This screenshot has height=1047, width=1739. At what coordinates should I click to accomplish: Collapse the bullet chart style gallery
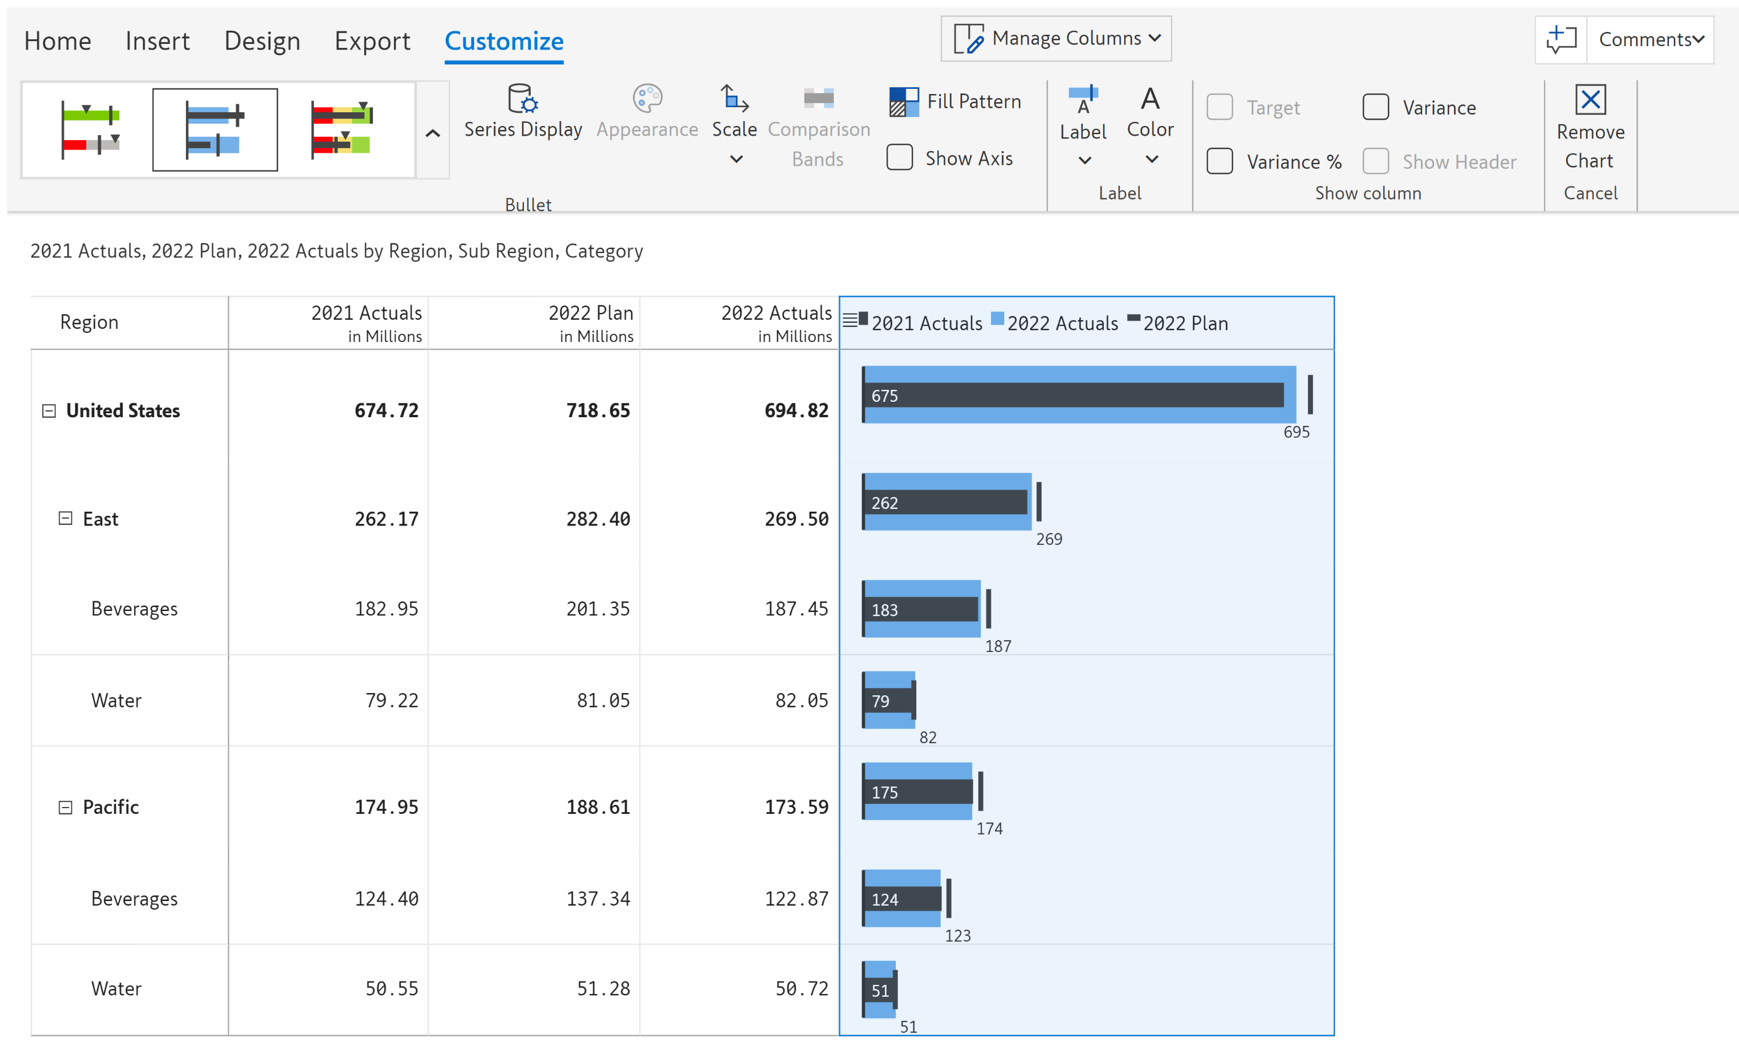433,133
